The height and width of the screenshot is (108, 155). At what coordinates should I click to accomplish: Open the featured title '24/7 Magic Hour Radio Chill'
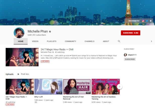(x=57, y=49)
